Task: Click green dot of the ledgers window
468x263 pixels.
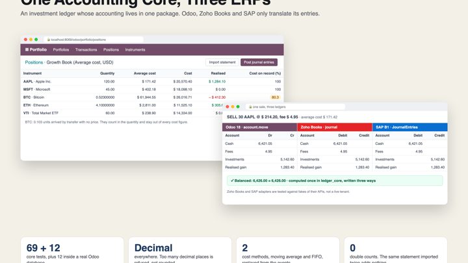Action: pyautogui.click(x=238, y=106)
